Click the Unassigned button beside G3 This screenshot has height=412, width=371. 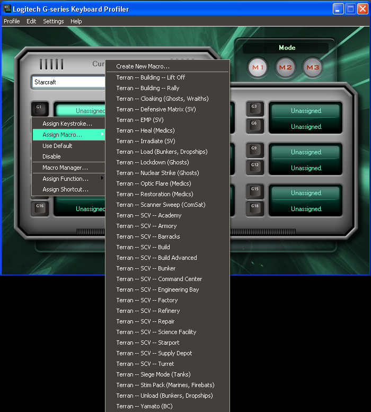click(x=306, y=111)
